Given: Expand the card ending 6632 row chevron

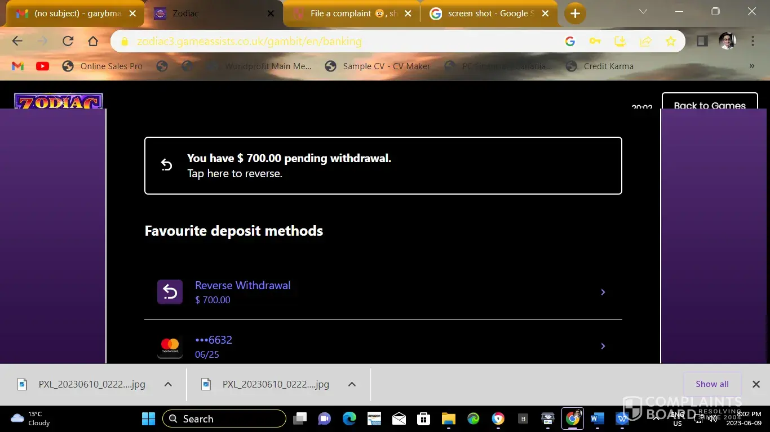Looking at the screenshot, I should [603, 346].
